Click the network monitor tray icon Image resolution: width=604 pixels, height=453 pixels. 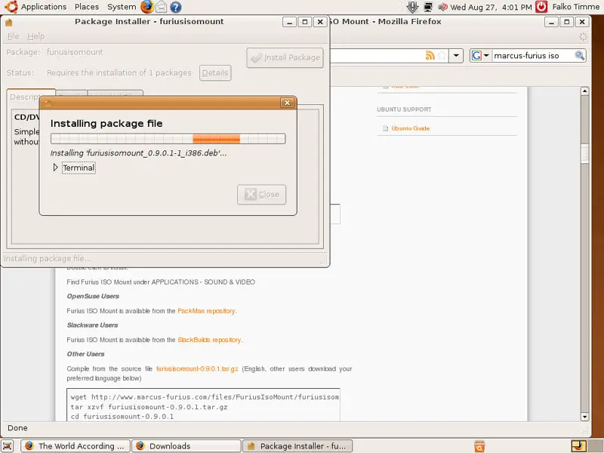[x=428, y=7]
